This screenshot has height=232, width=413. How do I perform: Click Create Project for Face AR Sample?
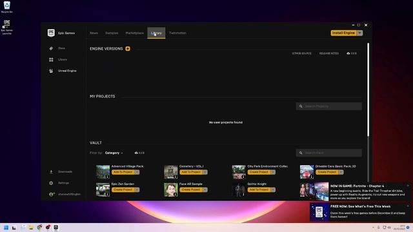pos(191,189)
